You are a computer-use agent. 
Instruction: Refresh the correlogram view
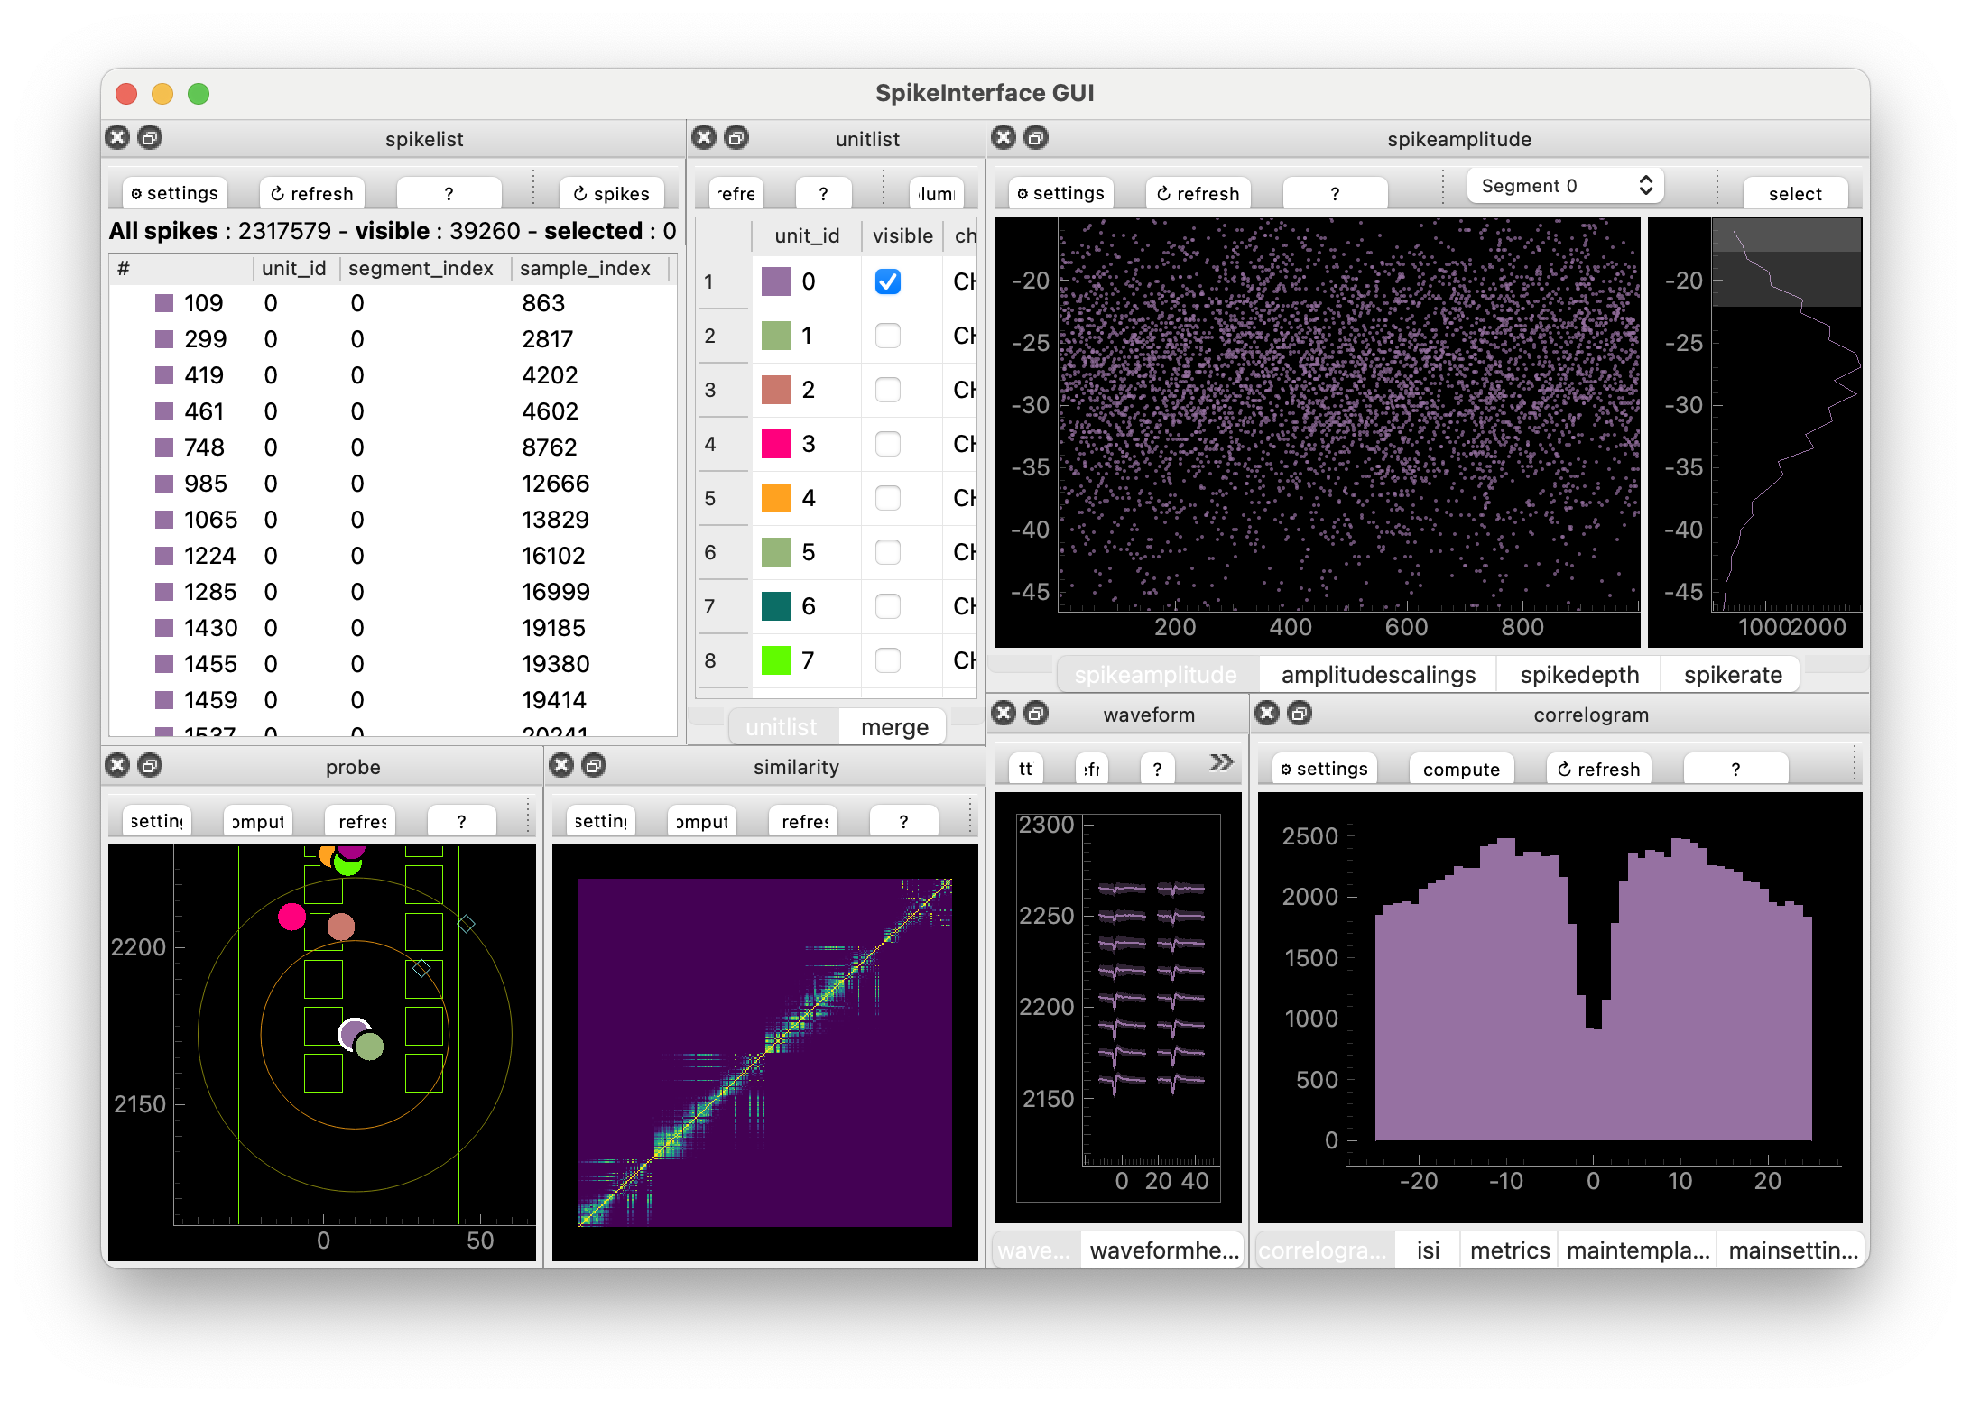click(x=1599, y=769)
